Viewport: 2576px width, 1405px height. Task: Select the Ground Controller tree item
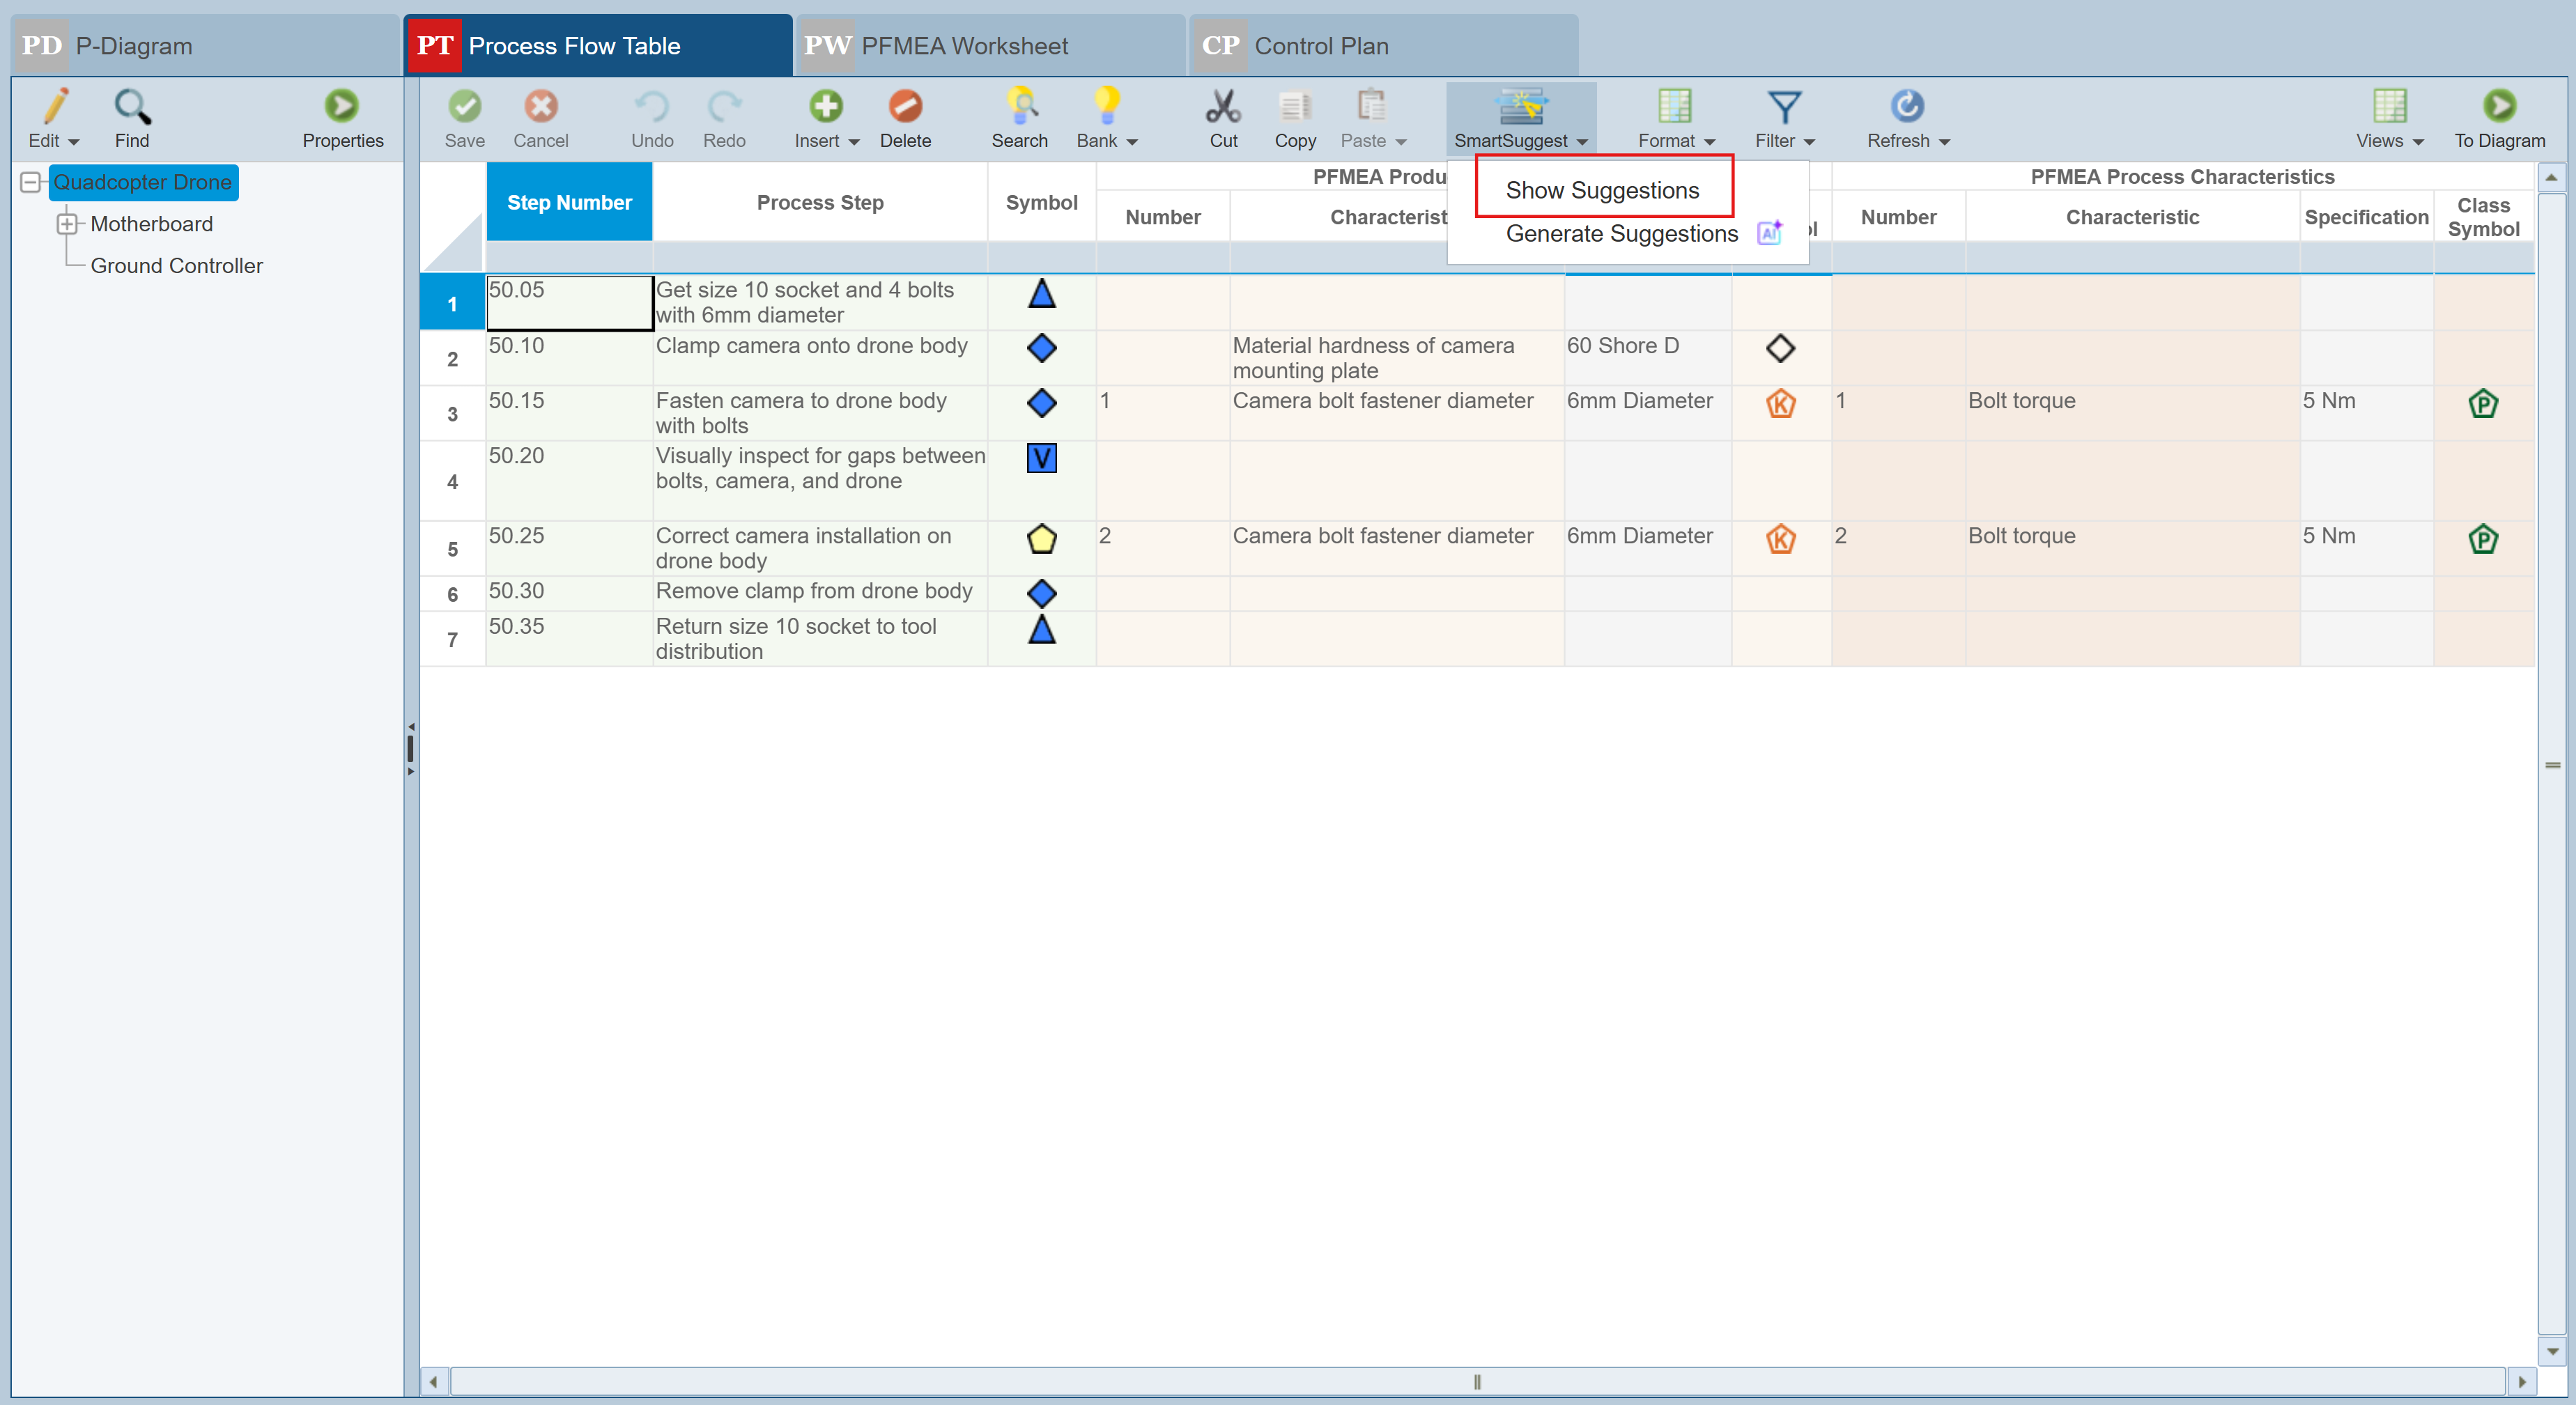point(176,266)
